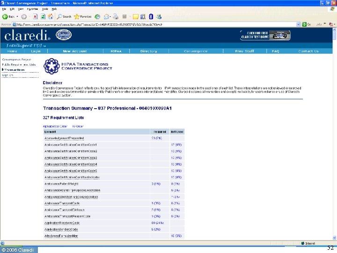Viewport: 337px width, 253px height.
Task: Click the Research books icon
Action: pos(143,16)
